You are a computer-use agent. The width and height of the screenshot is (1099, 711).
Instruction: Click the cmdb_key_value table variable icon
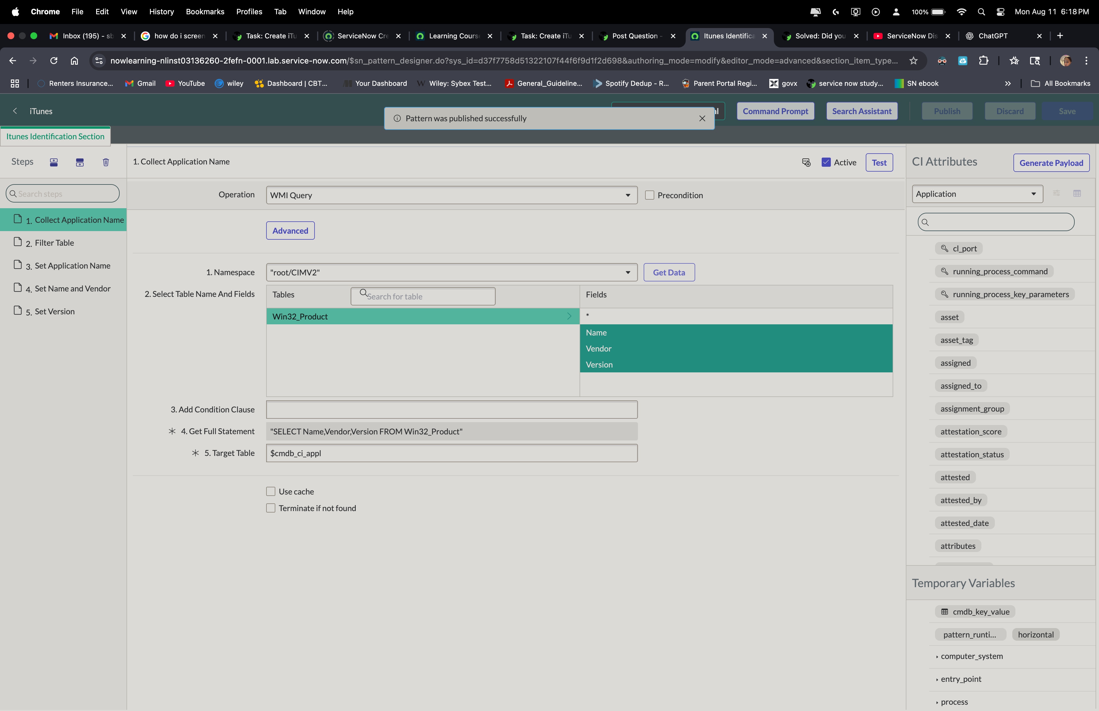tap(944, 612)
